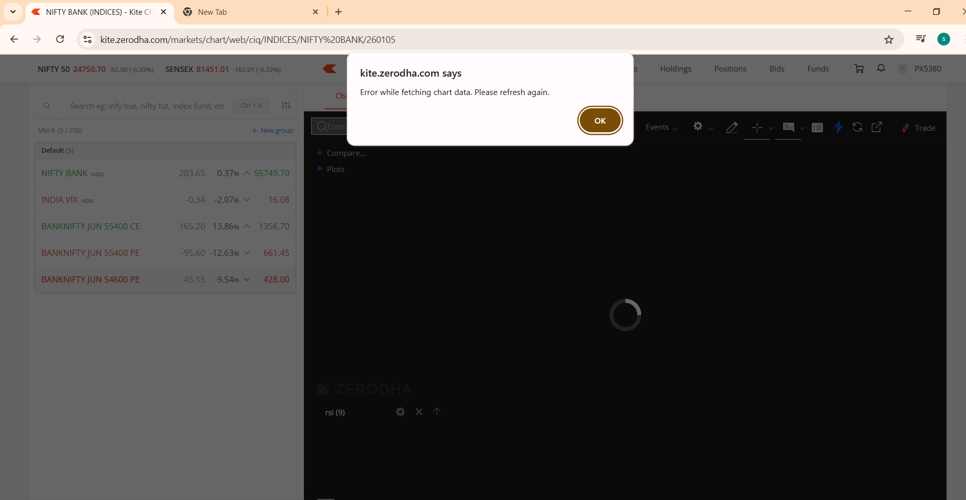The width and height of the screenshot is (966, 500).
Task: Expand the comment icon dropdown arrow
Action: (802, 128)
